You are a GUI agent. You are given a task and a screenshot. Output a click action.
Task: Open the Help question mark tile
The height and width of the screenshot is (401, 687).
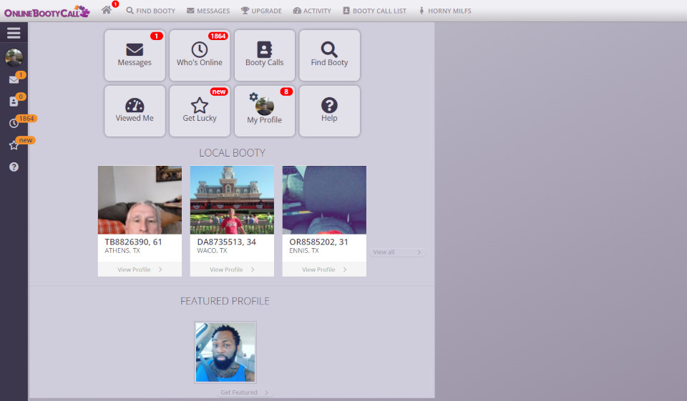tap(329, 111)
